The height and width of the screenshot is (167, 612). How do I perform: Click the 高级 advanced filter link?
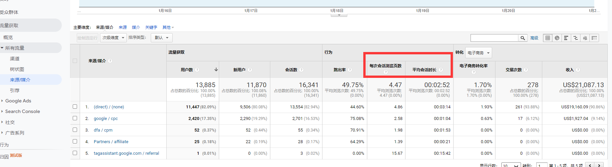pos(534,38)
